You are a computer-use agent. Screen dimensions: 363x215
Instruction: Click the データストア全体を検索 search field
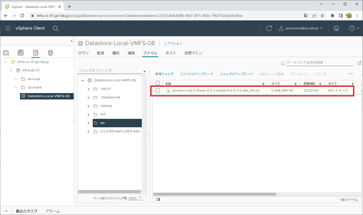tap(319, 63)
